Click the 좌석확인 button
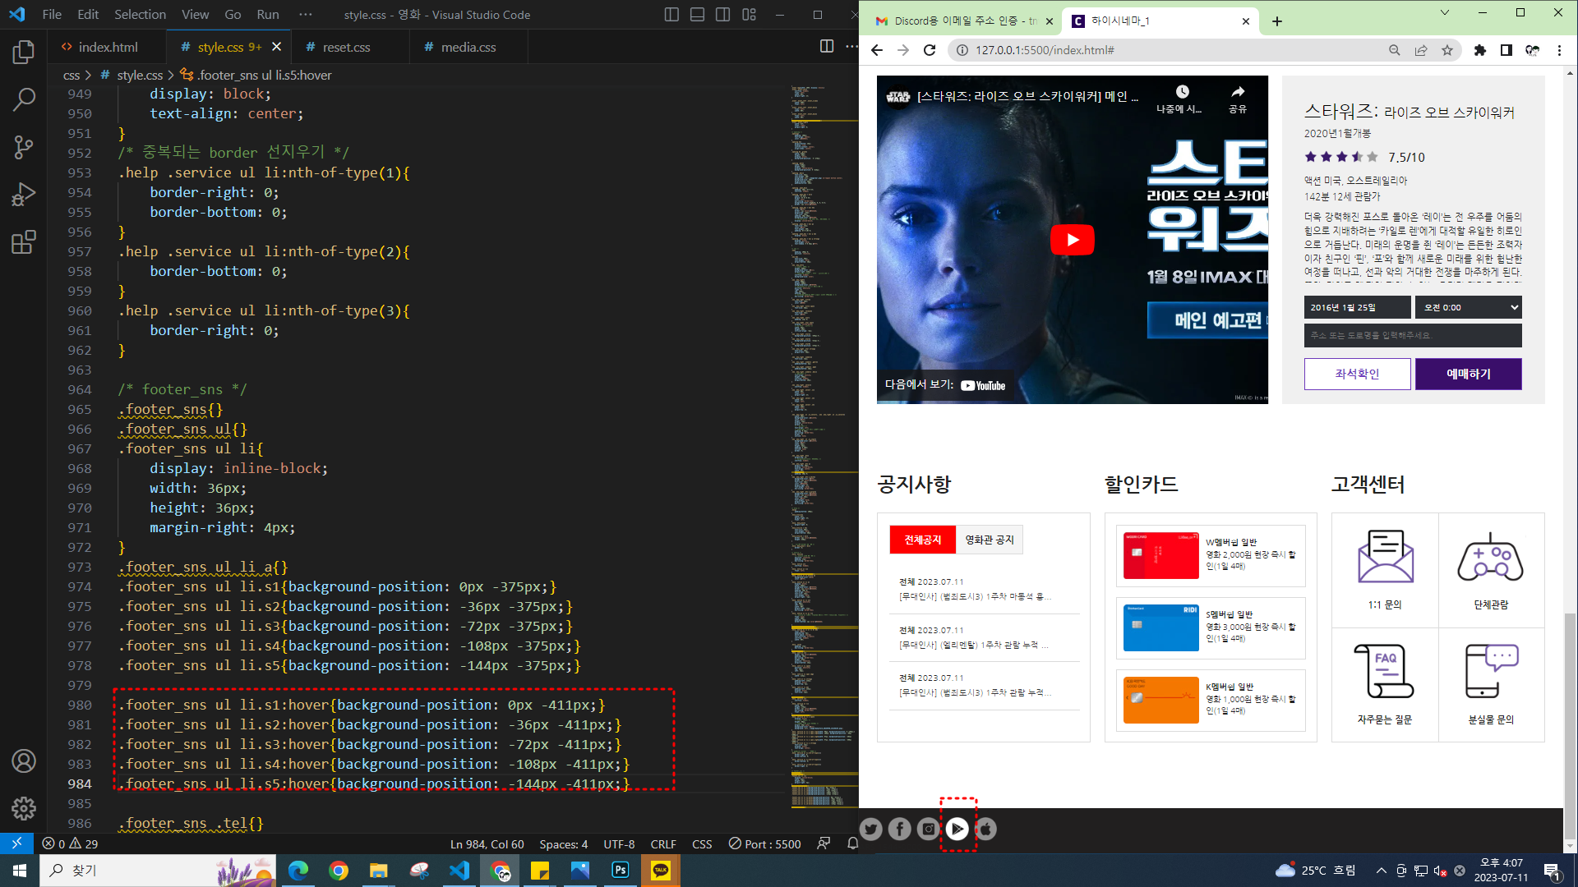This screenshot has width=1578, height=887. click(x=1357, y=374)
